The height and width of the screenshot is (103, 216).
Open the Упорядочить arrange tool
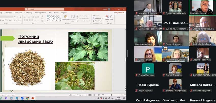pos(66,18)
